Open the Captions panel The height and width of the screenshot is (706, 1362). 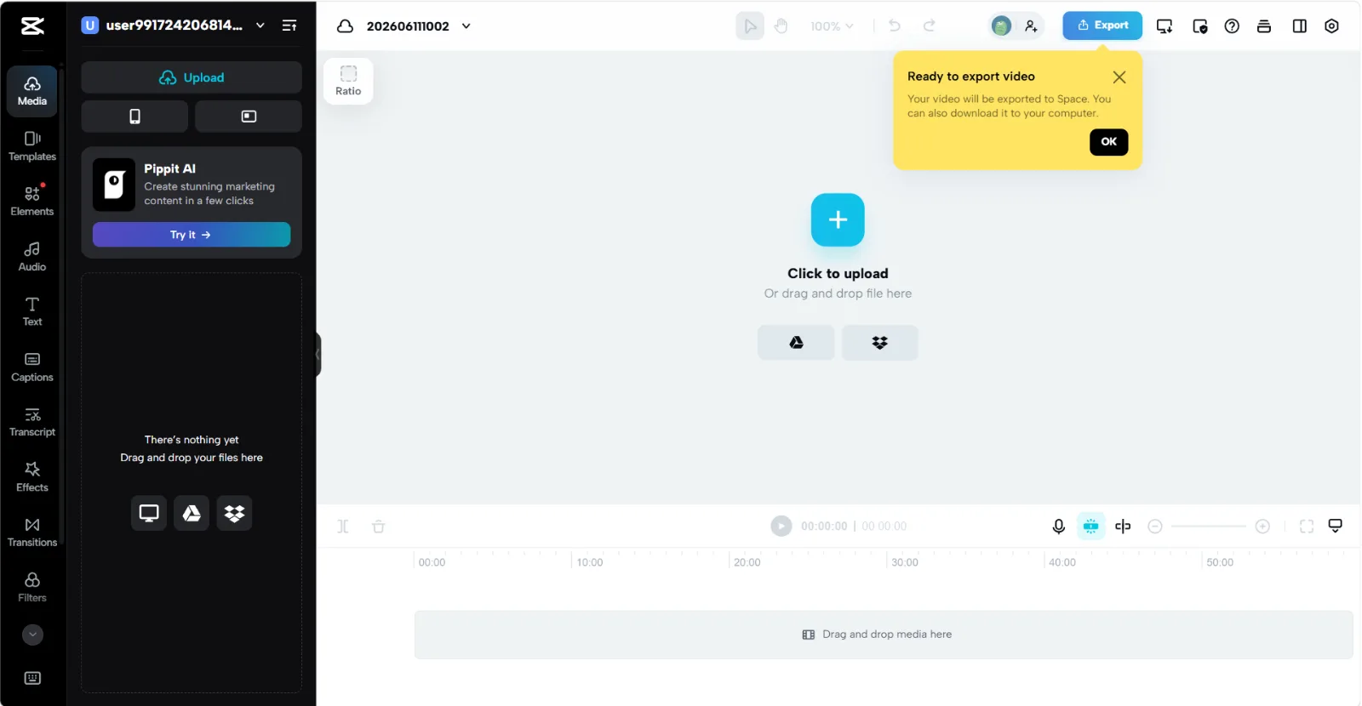[32, 367]
